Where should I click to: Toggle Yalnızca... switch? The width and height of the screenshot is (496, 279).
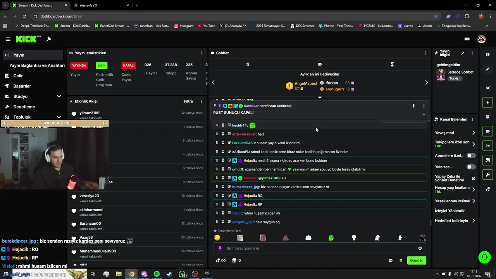click(x=471, y=167)
